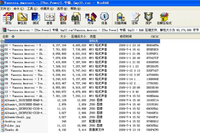Click the 删除 (Delete) toolbar icon
The image size is (200, 133).
coord(63,19)
